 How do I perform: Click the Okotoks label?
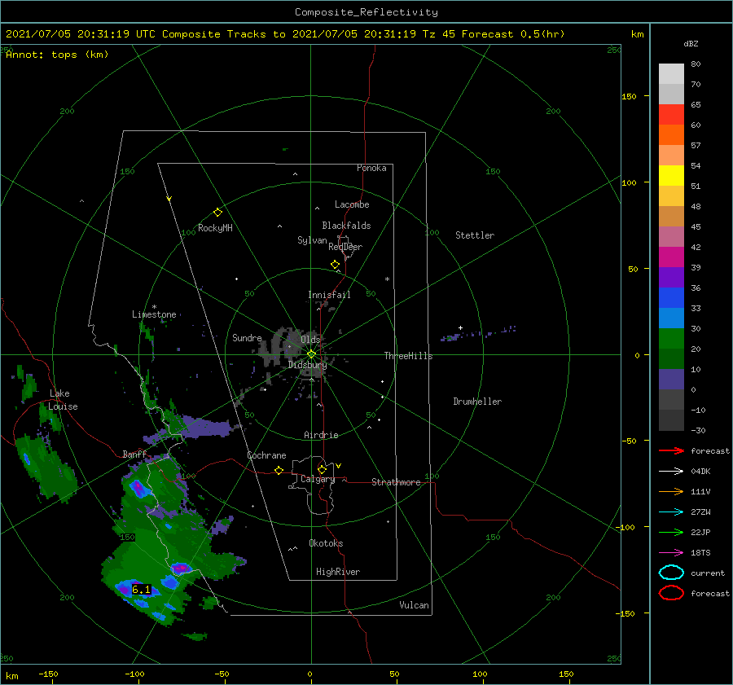coord(326,543)
